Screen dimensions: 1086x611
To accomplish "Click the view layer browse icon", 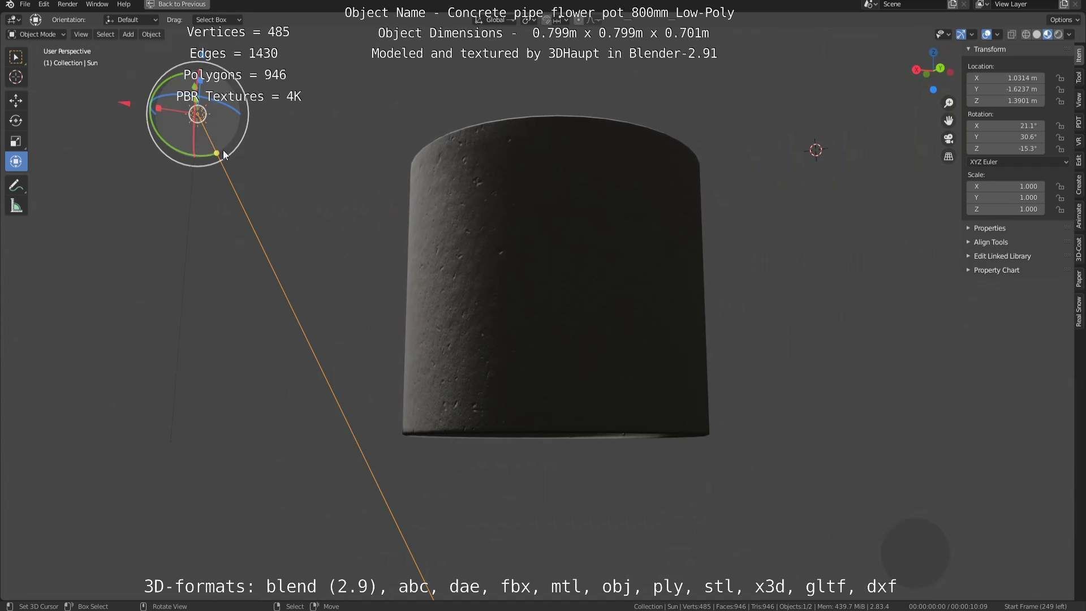I will pyautogui.click(x=982, y=4).
